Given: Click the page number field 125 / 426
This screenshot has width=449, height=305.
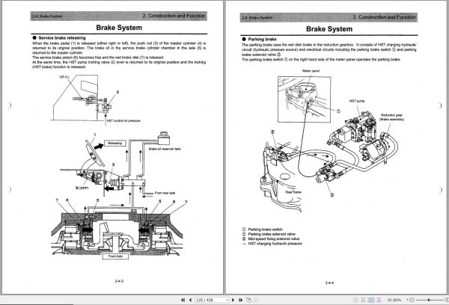Looking at the screenshot, I should (211, 300).
